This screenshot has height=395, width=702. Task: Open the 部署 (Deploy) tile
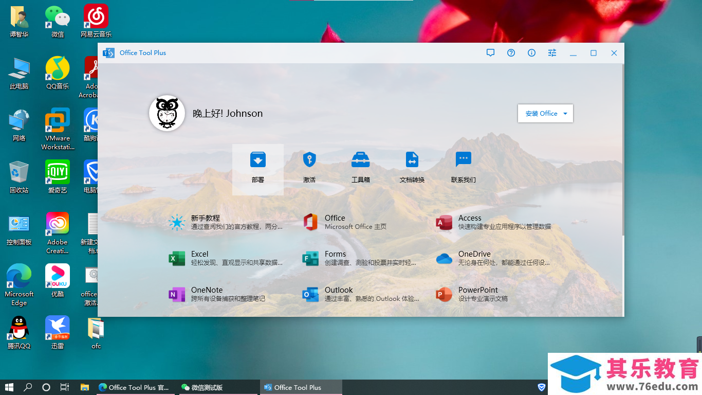(x=258, y=170)
